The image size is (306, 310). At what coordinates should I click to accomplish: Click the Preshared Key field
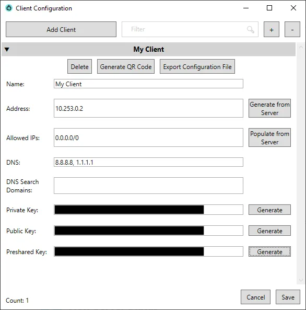[148, 251]
